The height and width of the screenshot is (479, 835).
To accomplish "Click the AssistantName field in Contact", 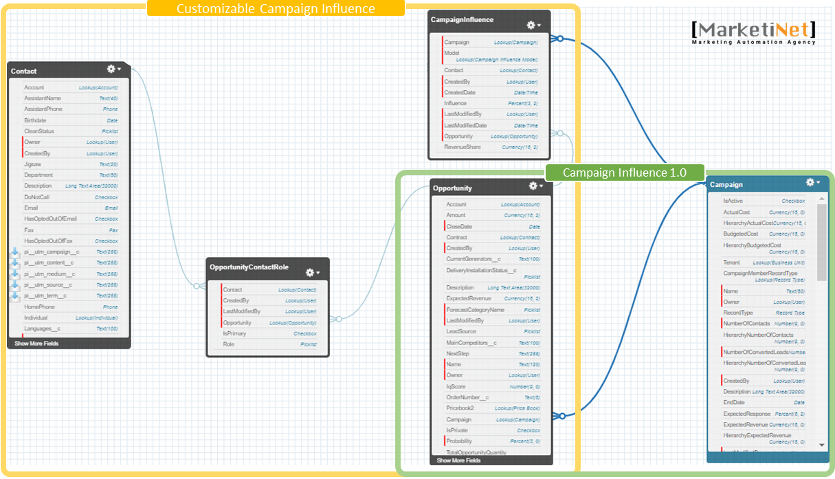I will [x=71, y=98].
